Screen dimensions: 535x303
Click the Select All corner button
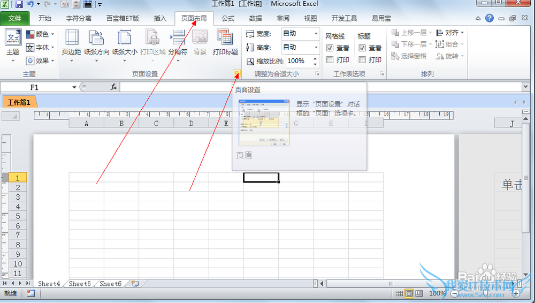coord(11,116)
